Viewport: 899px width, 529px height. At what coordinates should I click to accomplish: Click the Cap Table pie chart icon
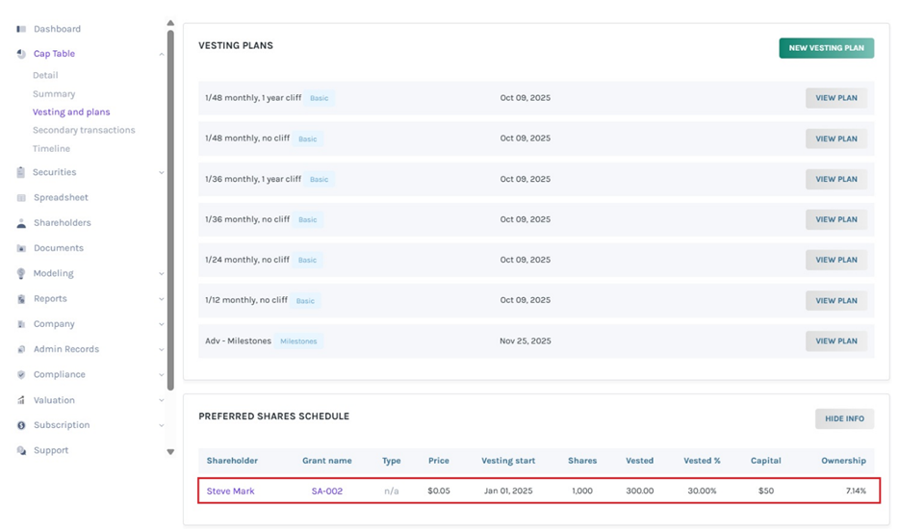coord(21,54)
